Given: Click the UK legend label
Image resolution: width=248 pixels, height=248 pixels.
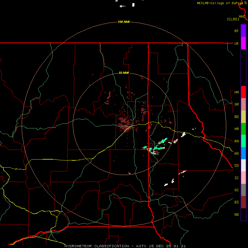Looking at the screenshot, I should click(237, 44).
